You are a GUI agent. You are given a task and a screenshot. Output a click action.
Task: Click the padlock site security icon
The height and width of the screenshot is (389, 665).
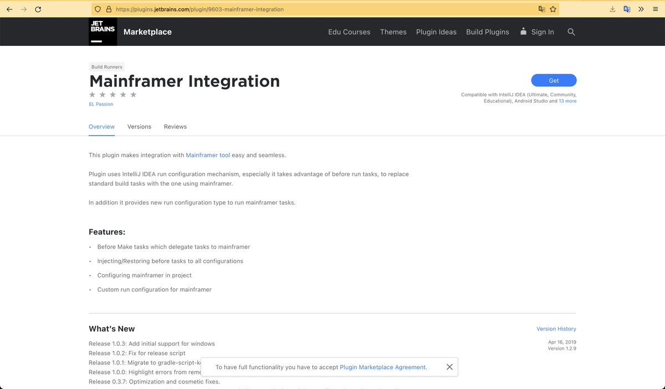[109, 9]
